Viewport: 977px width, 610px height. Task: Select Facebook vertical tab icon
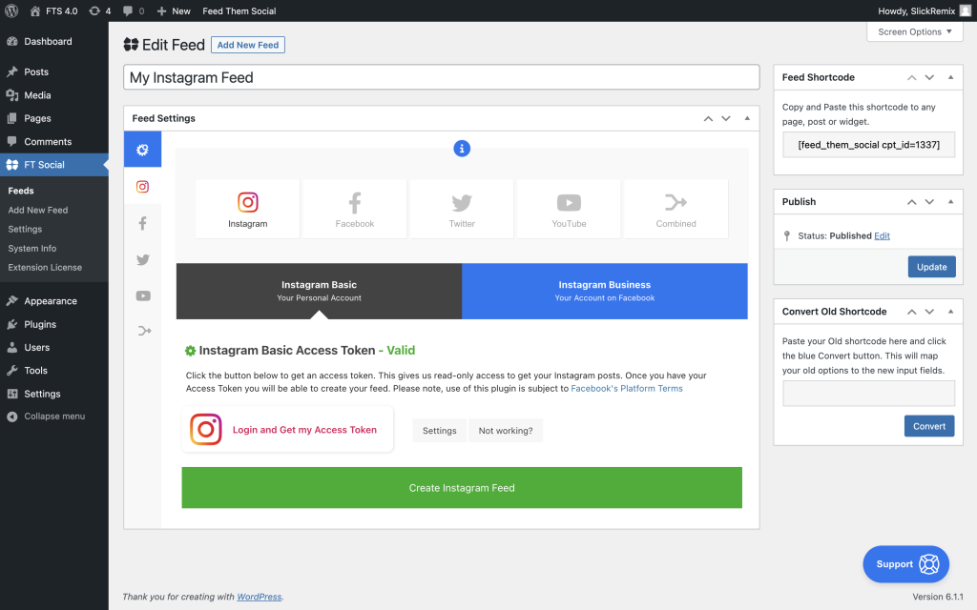coord(143,223)
